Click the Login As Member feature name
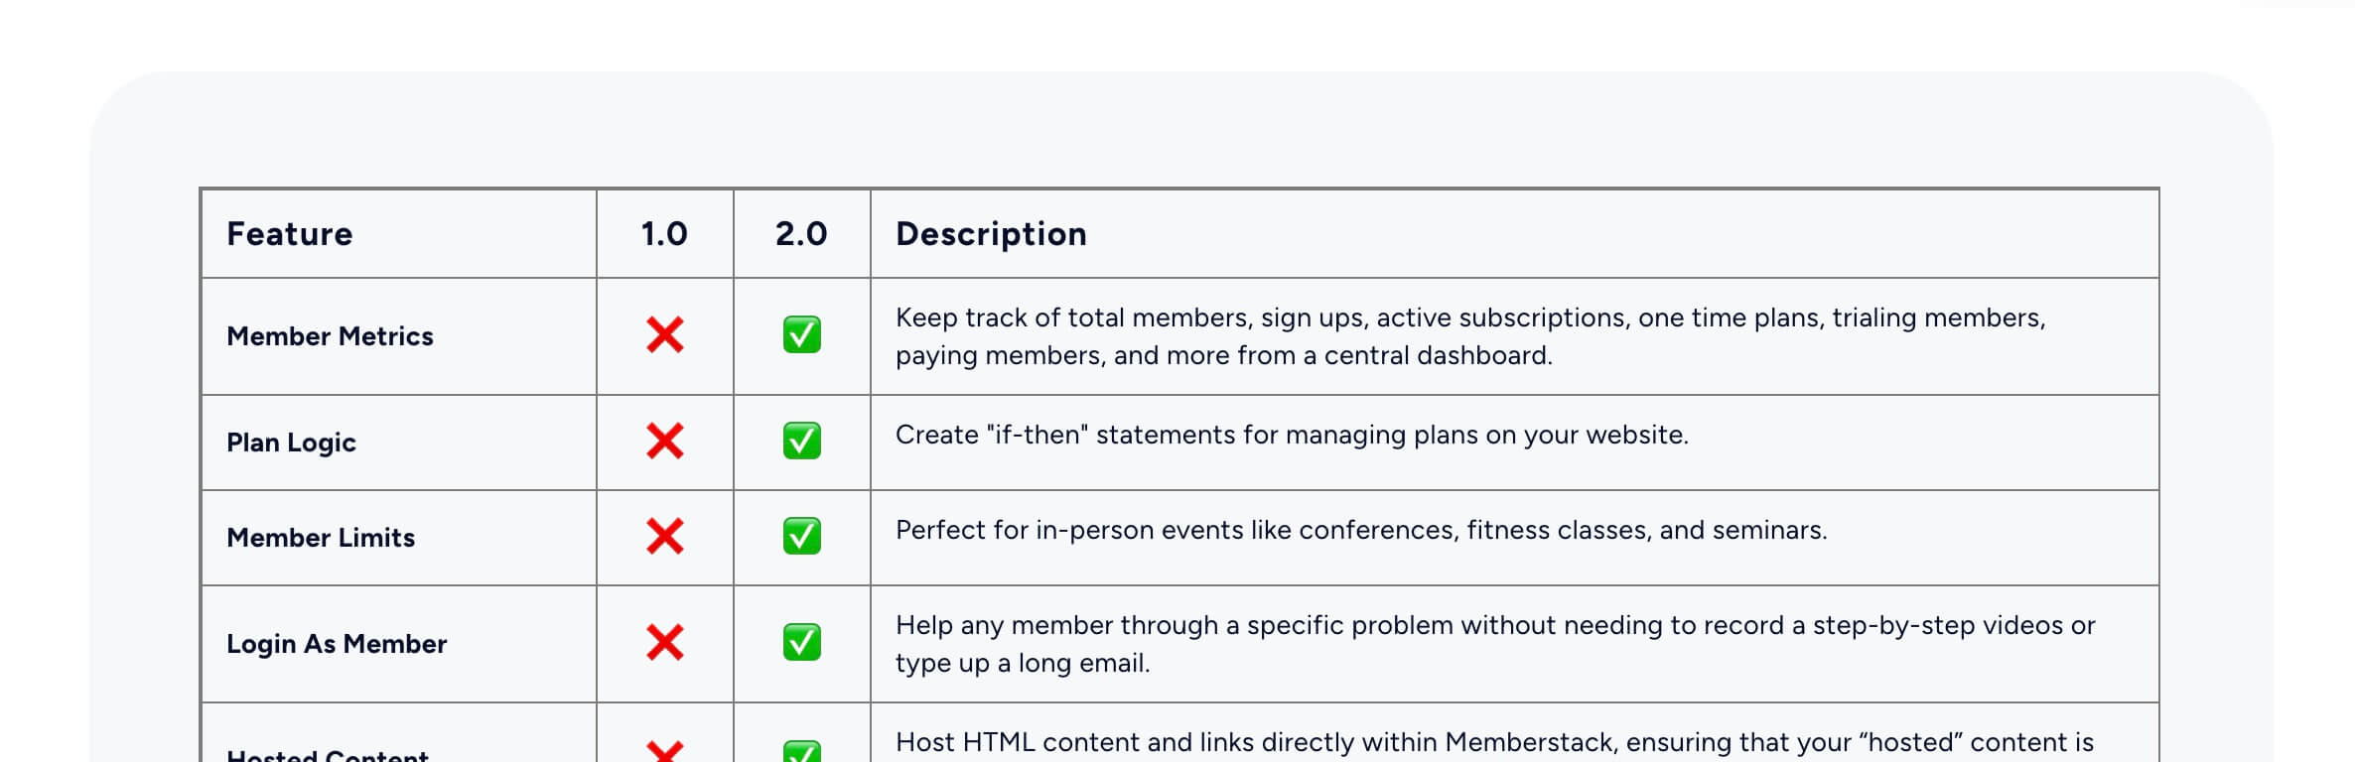Viewport: 2355px width, 762px height. pyautogui.click(x=337, y=644)
